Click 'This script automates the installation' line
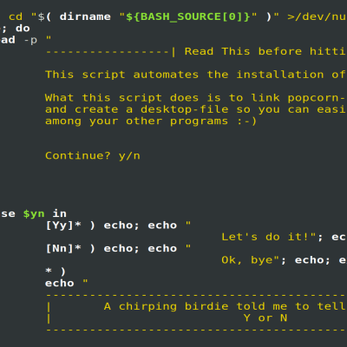This screenshot has width=347, height=347. (x=196, y=75)
